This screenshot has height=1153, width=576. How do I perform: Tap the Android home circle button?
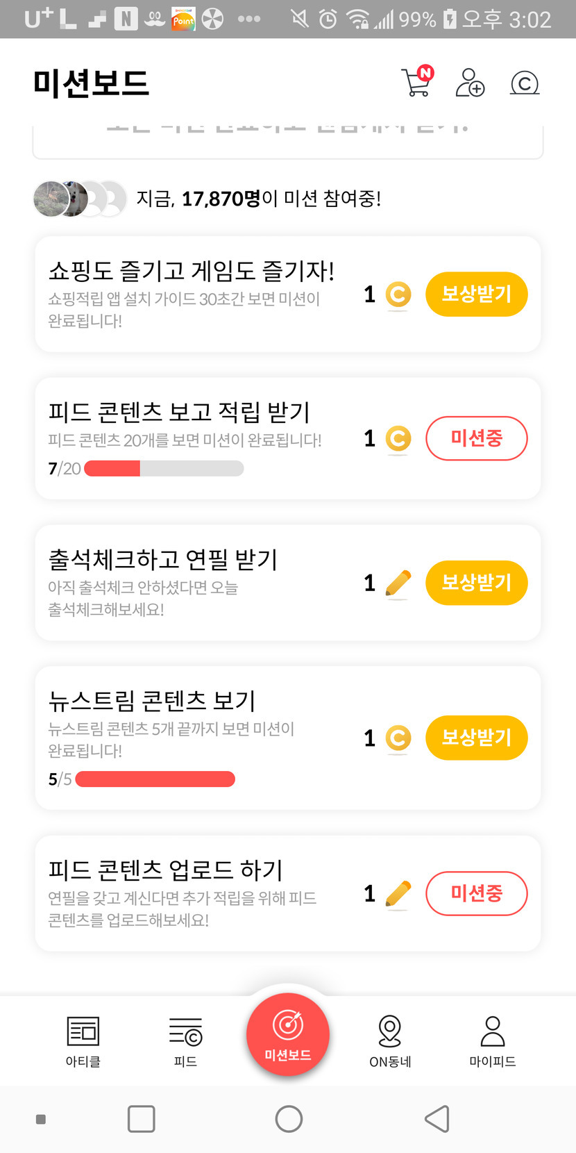289,1119
